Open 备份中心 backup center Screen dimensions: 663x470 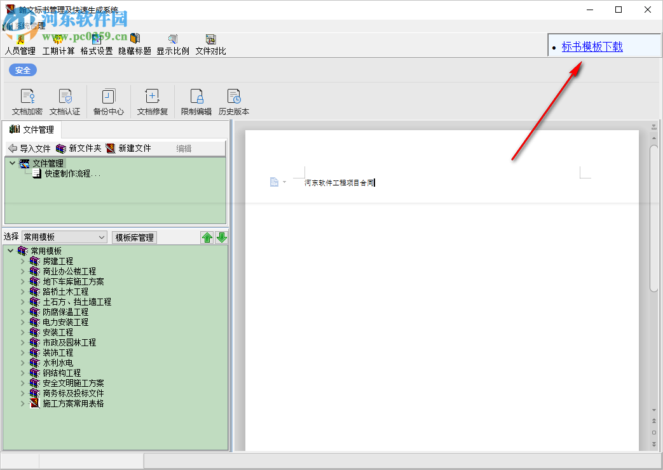pos(109,102)
